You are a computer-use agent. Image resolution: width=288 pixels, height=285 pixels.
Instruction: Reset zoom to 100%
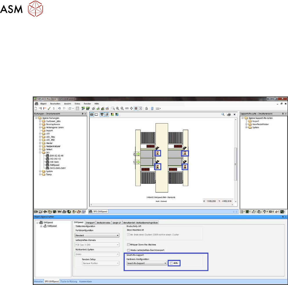tap(127, 108)
